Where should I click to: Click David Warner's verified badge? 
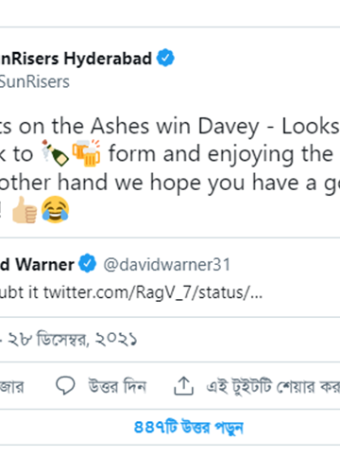coord(87,263)
